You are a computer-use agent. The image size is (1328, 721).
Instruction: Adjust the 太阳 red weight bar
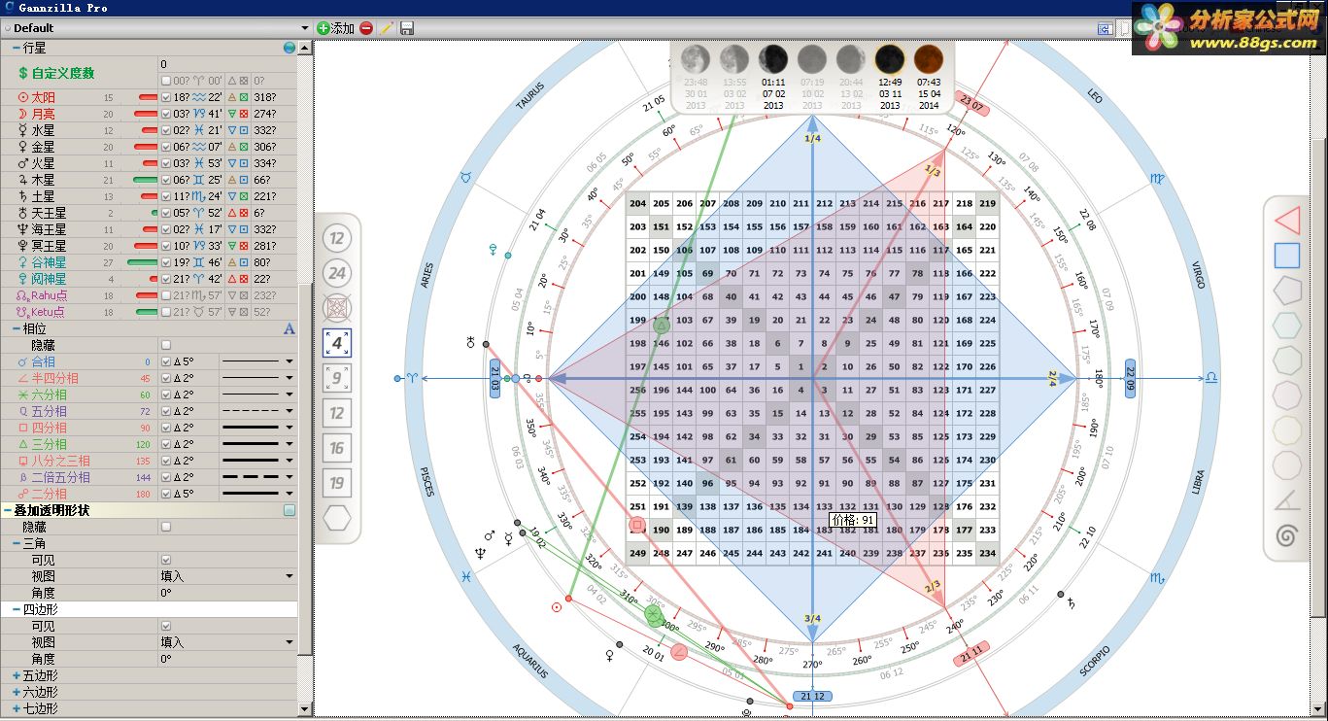click(x=148, y=98)
